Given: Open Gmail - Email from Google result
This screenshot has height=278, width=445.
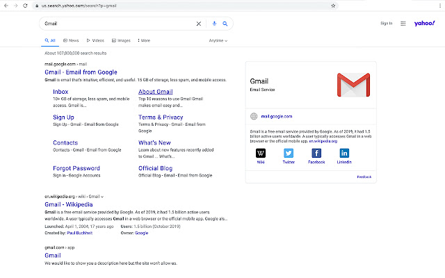Looking at the screenshot, I should [x=81, y=72].
